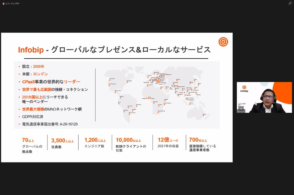The image size is (294, 195).
Task: Click the bullet '設立：2006年'
Action: click(x=33, y=67)
